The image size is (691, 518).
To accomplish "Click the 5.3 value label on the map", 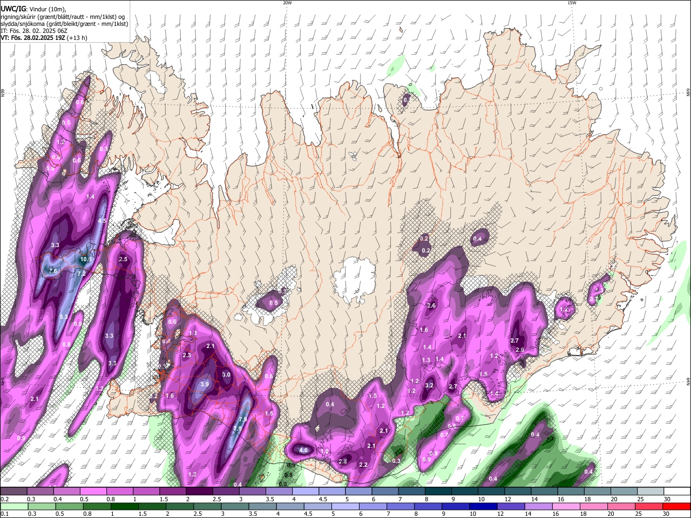I will click(x=64, y=317).
